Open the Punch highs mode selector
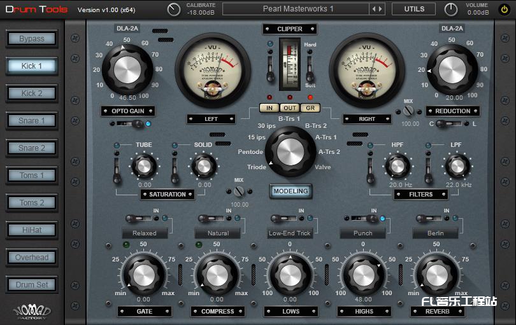 coord(363,233)
